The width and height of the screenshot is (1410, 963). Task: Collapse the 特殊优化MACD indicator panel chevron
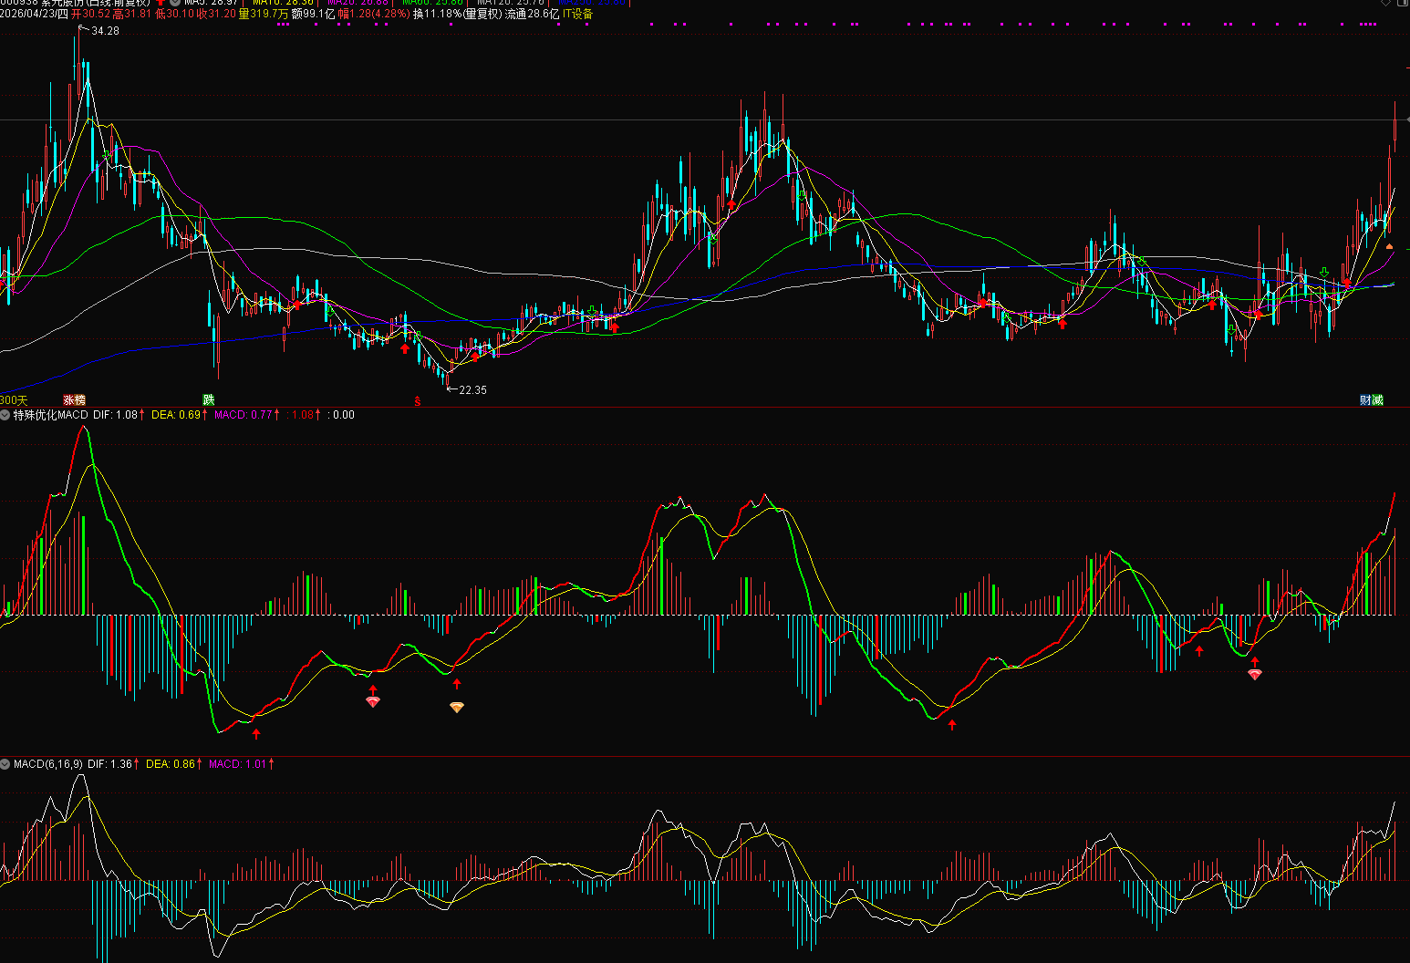(5, 415)
